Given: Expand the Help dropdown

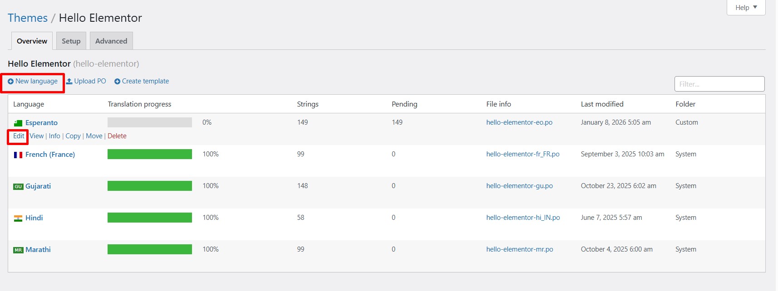Looking at the screenshot, I should click(x=746, y=8).
